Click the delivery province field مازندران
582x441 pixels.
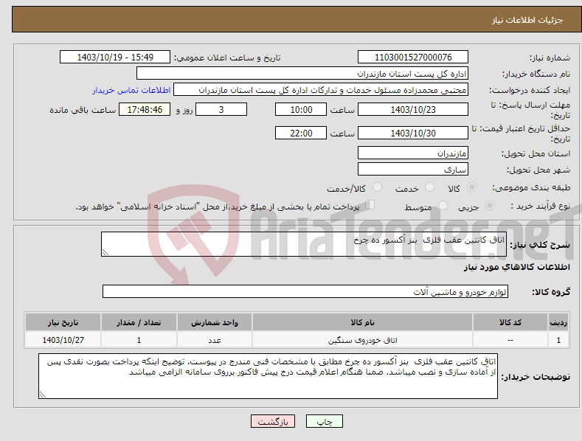tap(413, 153)
